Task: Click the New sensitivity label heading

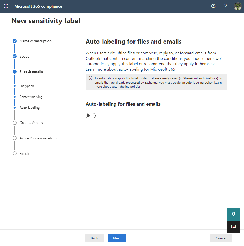Action: click(x=46, y=21)
